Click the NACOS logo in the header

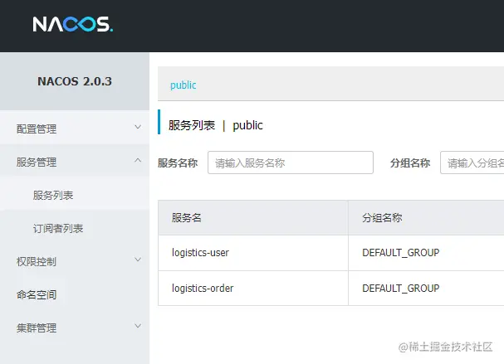[72, 24]
